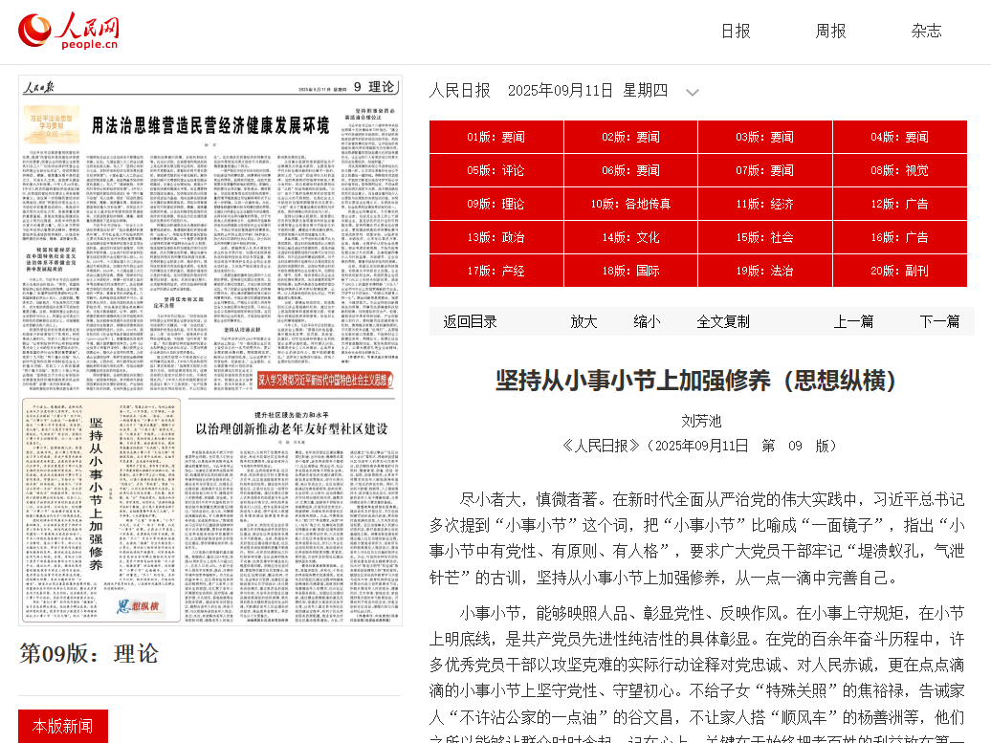The image size is (991, 743).
Task: Go to 11版:经济
Action: click(x=764, y=204)
